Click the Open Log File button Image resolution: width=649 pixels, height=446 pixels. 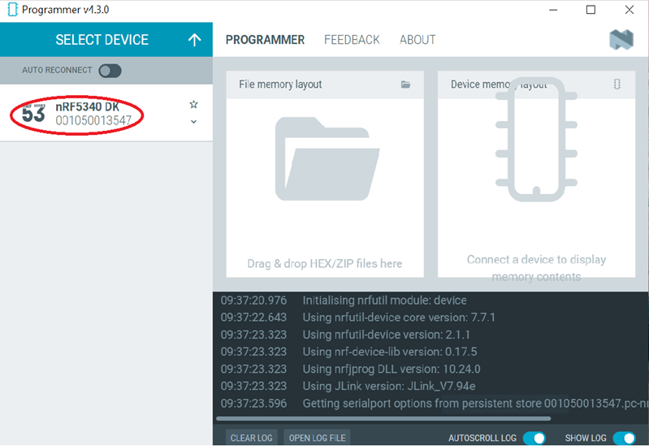click(317, 438)
